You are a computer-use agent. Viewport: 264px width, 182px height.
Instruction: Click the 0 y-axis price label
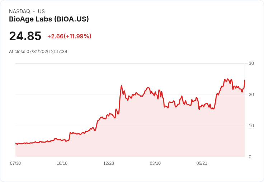pyautogui.click(x=250, y=157)
